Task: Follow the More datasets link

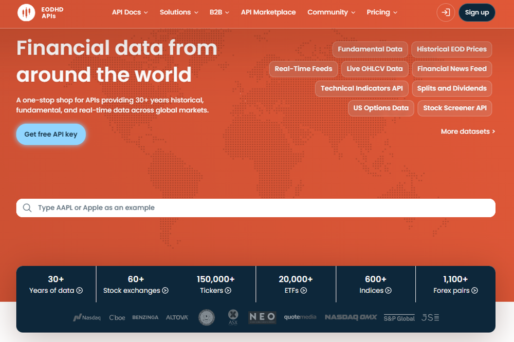Action: [x=468, y=131]
